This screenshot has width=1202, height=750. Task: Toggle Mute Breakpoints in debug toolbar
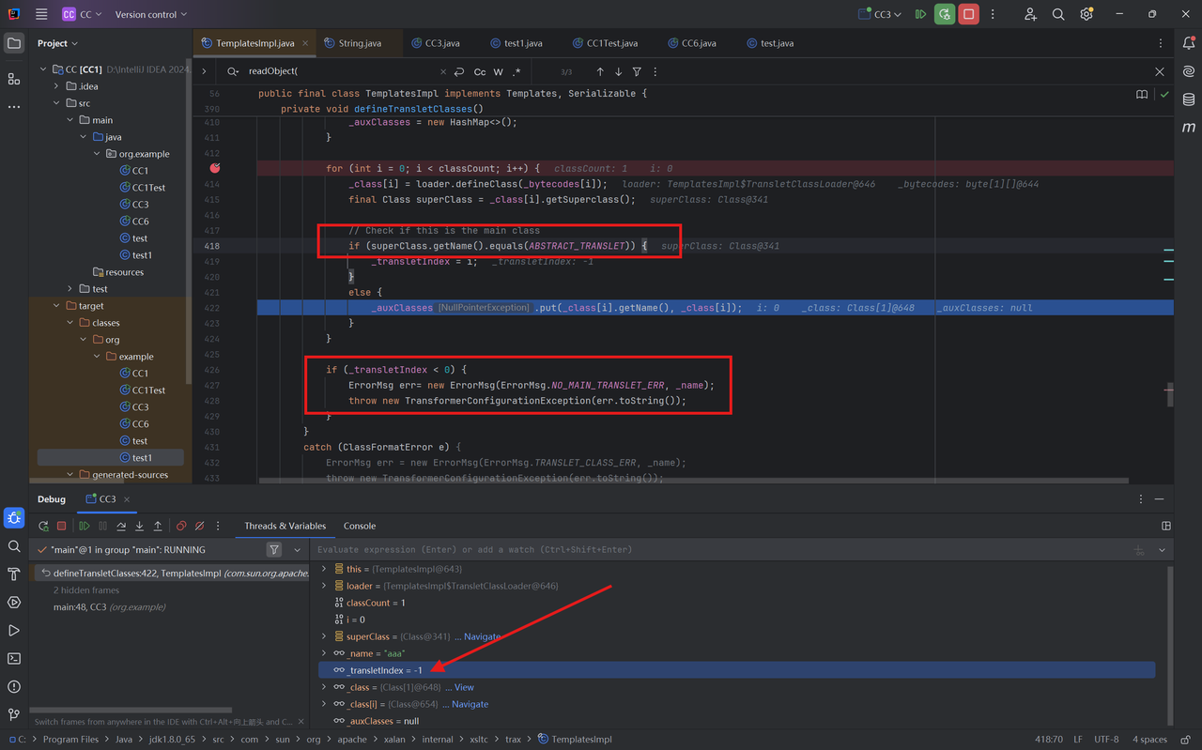pos(199,527)
